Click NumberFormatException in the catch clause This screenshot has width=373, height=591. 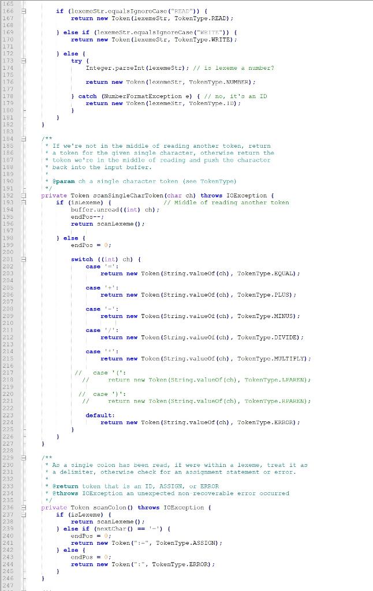pos(143,96)
